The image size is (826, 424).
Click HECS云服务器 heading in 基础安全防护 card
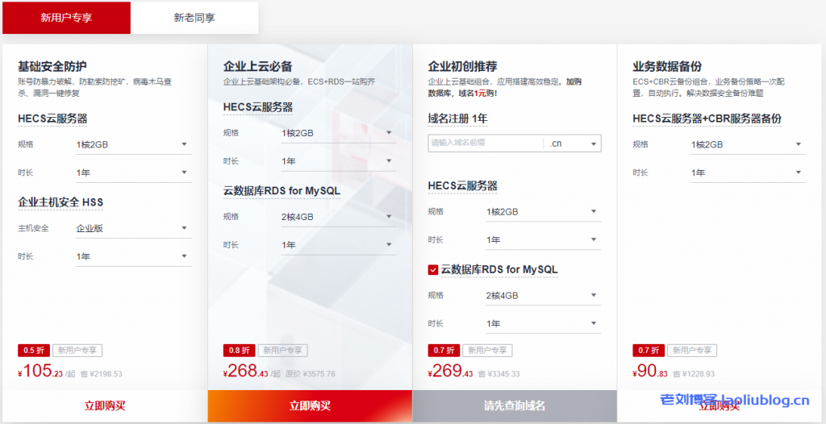52,119
